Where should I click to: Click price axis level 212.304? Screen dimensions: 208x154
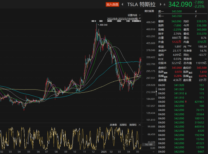coord(150,92)
